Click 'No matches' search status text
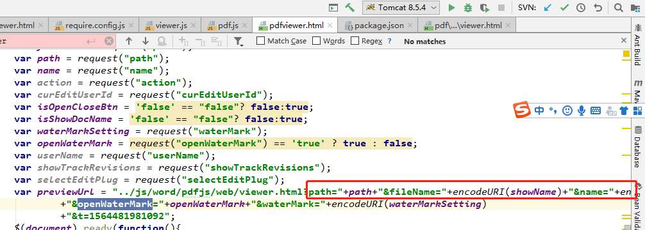Image resolution: width=645 pixels, height=230 pixels. [424, 42]
